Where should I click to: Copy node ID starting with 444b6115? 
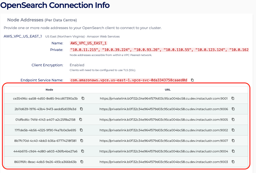click(x=83, y=151)
